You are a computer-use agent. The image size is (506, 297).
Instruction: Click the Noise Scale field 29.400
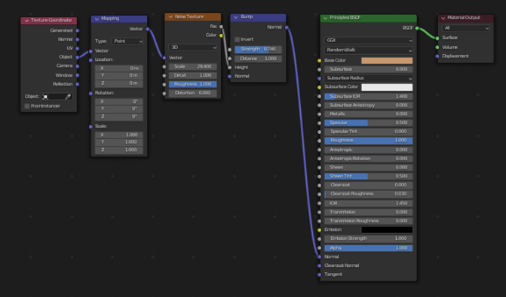click(x=192, y=67)
